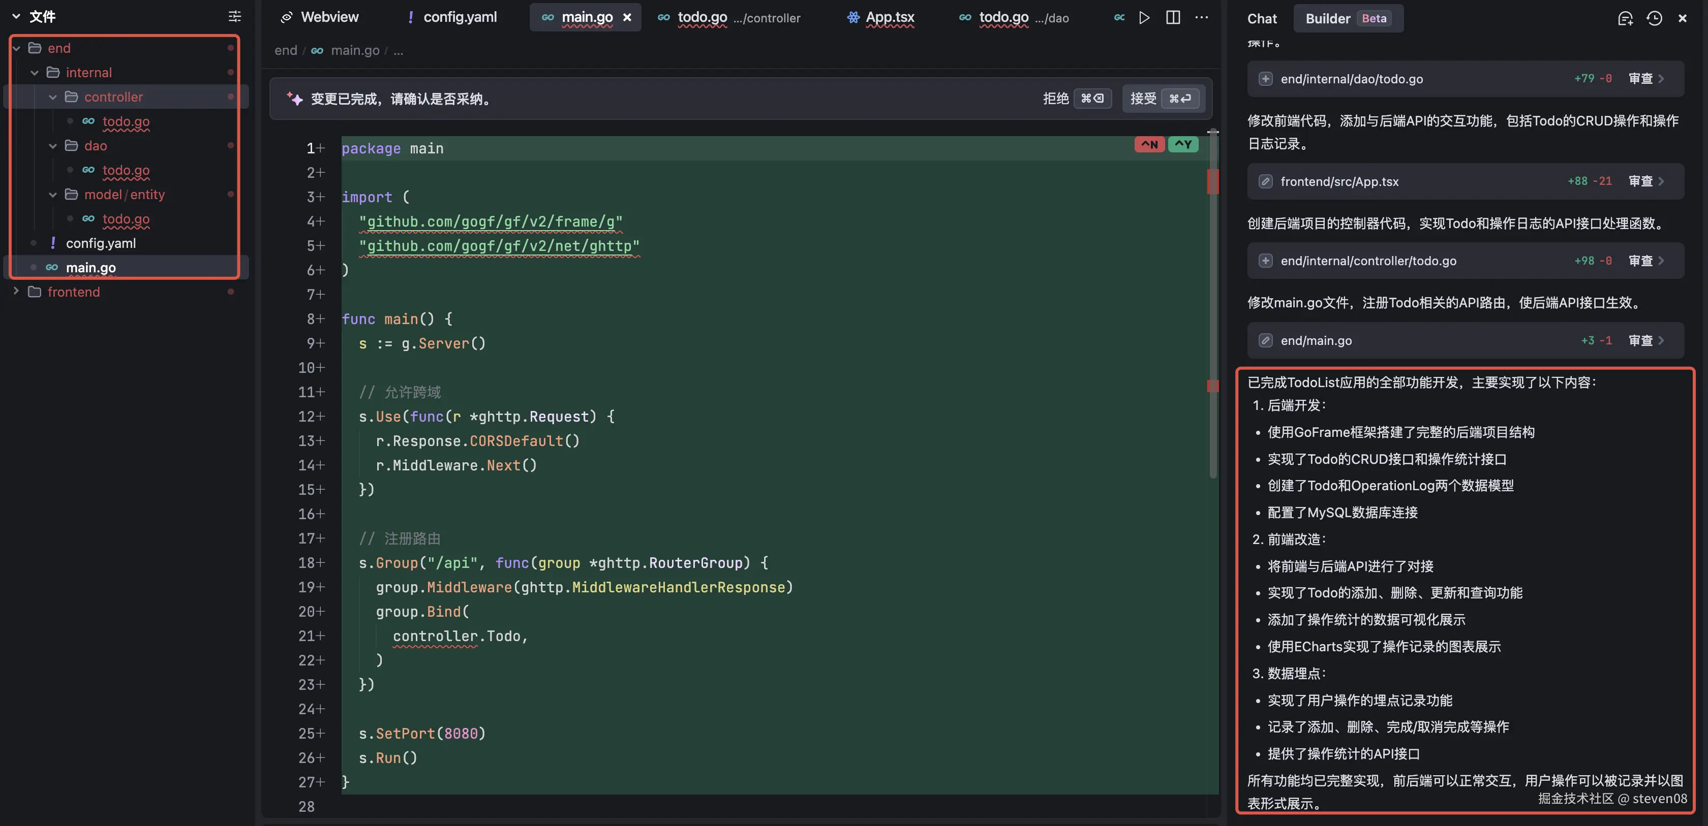Screen dimensions: 1708x826
Task: Open the editor more options ellipsis
Action: (1201, 18)
